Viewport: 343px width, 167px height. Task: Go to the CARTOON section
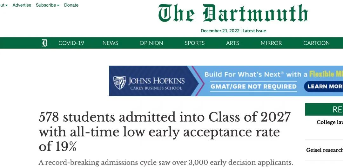click(317, 43)
